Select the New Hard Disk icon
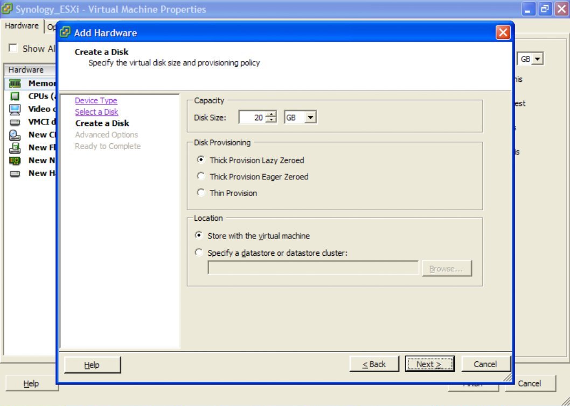This screenshot has width=570, height=406. [15, 174]
